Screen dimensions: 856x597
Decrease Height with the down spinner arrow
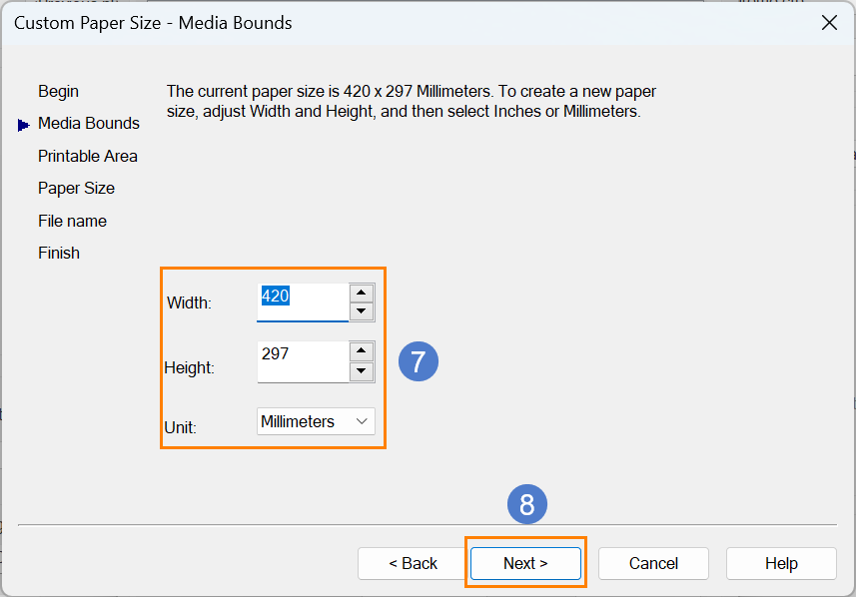point(361,371)
